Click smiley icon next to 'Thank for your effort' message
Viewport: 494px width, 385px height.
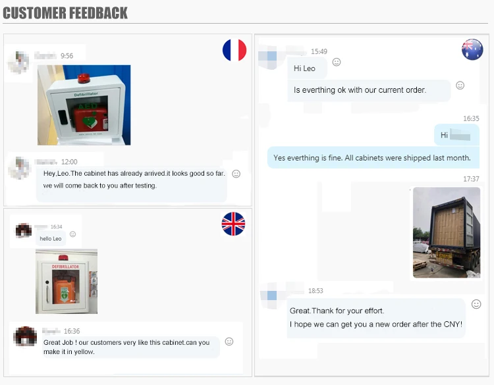coord(476,304)
